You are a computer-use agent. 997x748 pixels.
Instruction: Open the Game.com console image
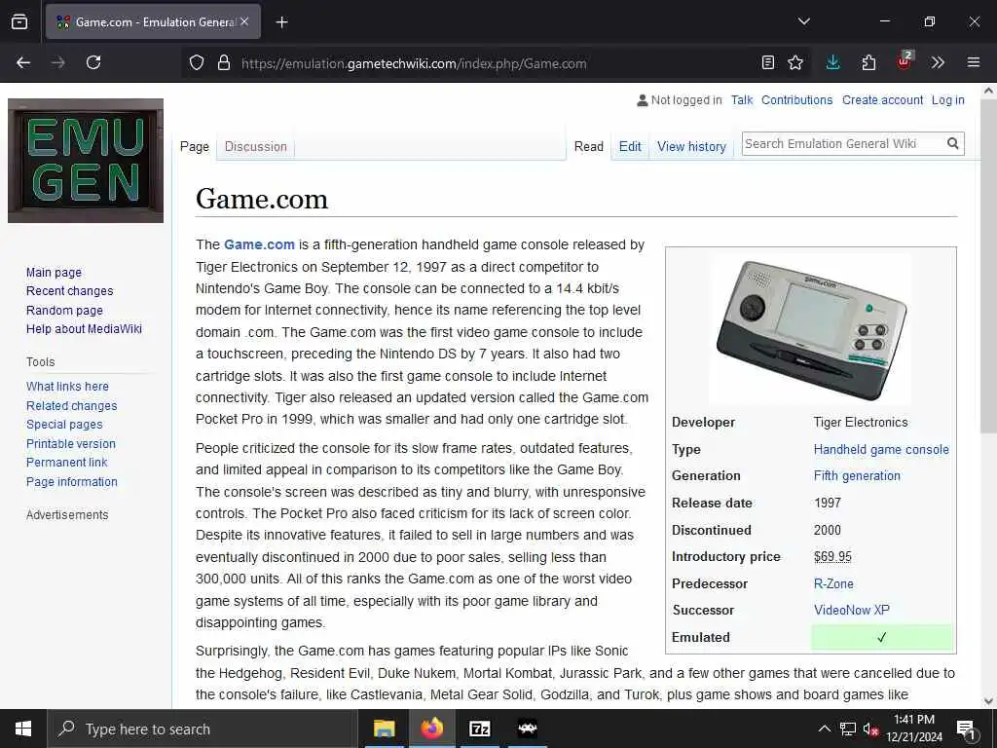[x=811, y=329]
